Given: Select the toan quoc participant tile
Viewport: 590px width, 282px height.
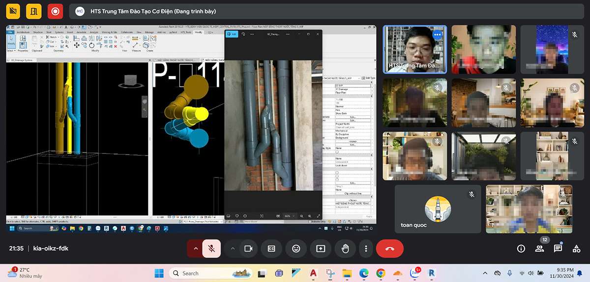Looking at the screenshot, I should point(438,209).
